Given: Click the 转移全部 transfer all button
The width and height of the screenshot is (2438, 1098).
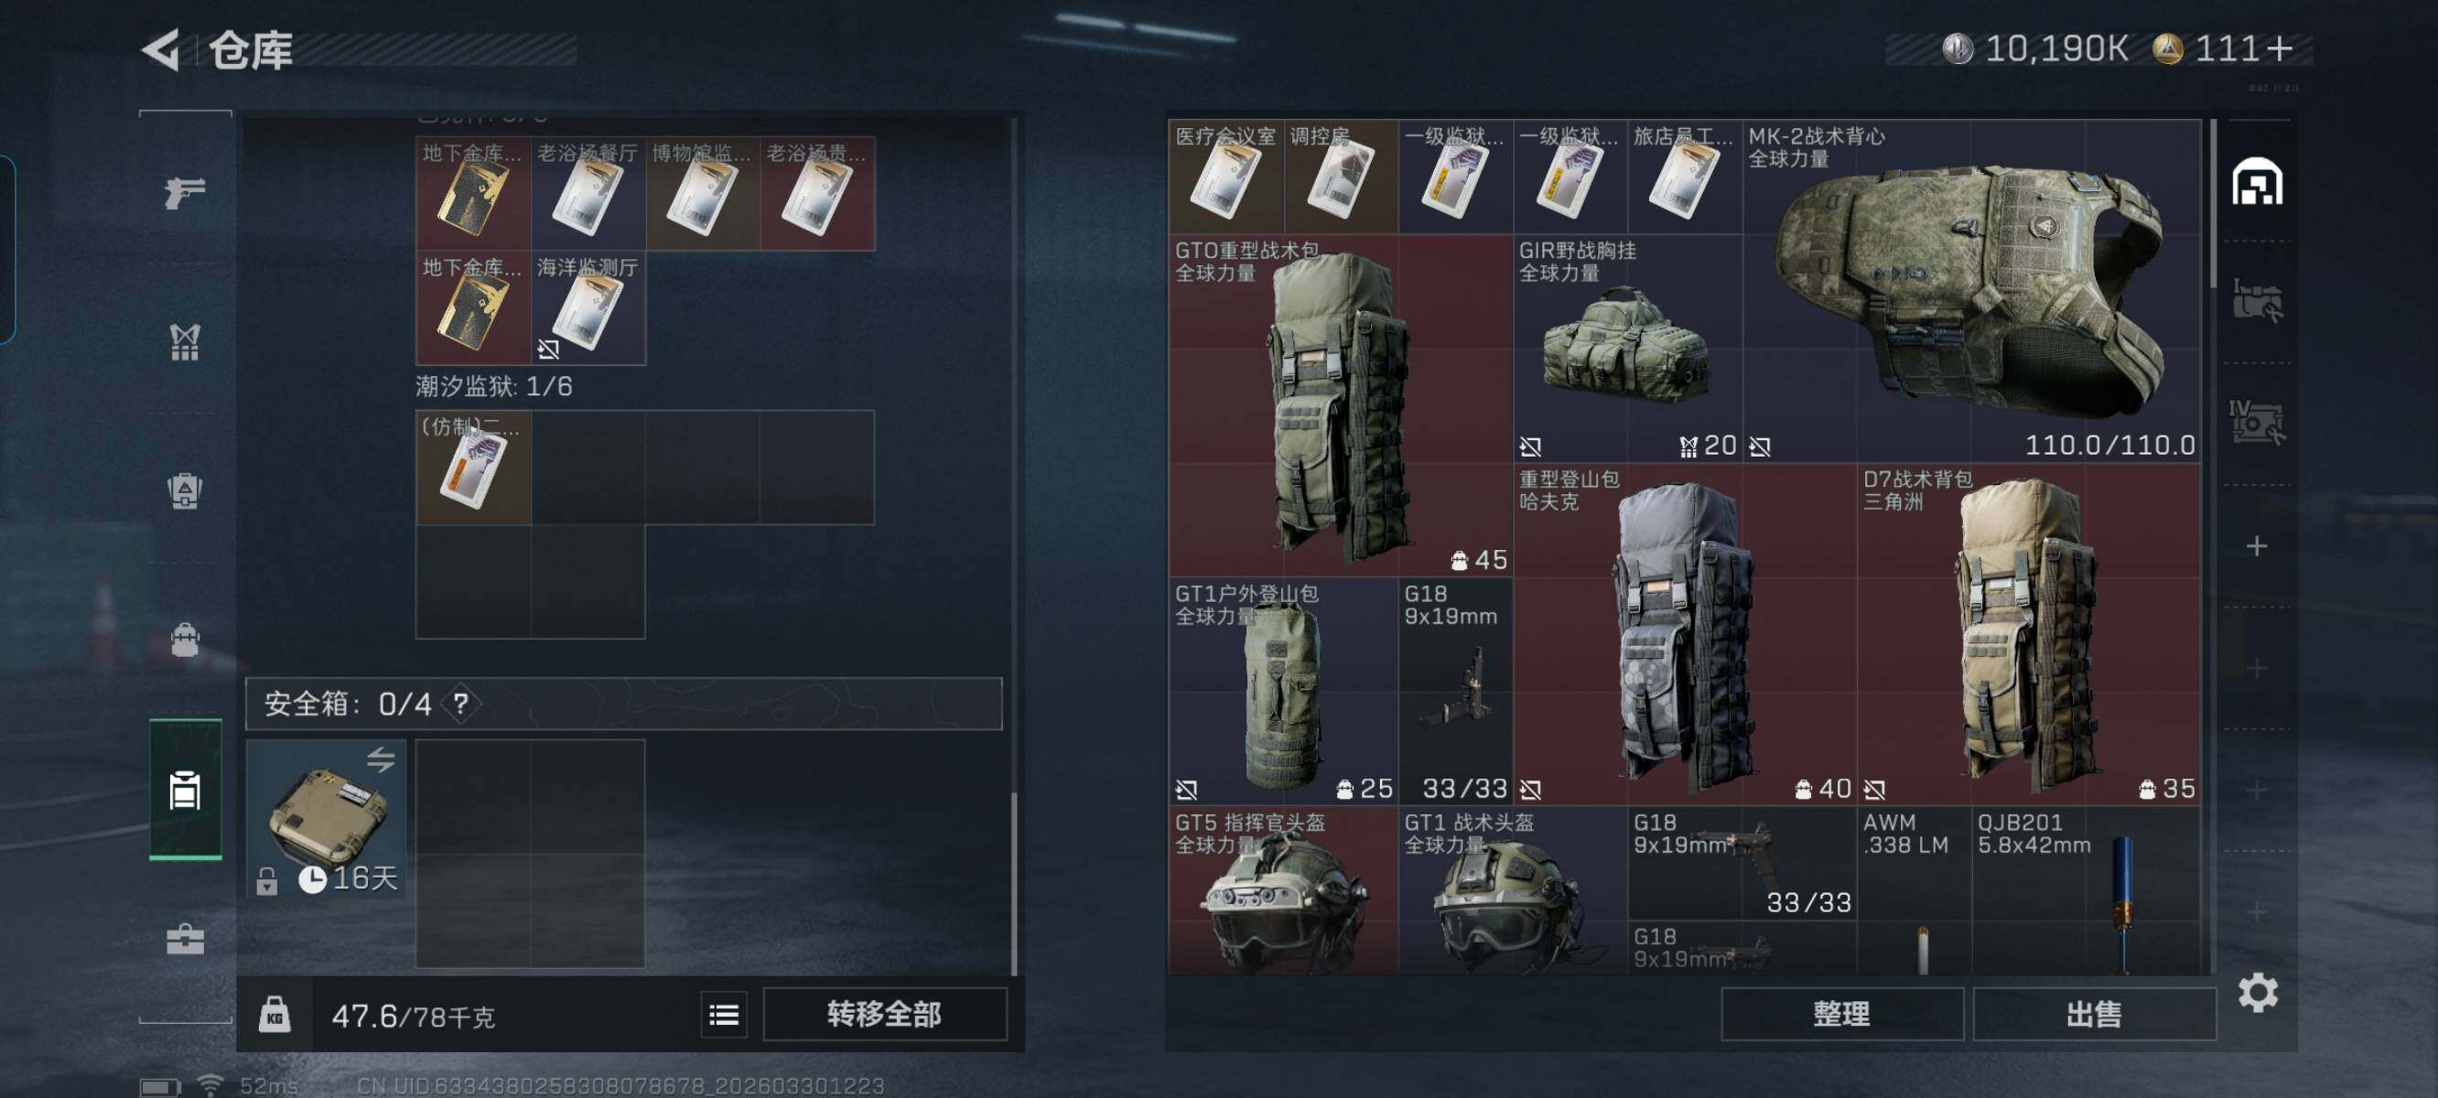Looking at the screenshot, I should (x=884, y=1014).
